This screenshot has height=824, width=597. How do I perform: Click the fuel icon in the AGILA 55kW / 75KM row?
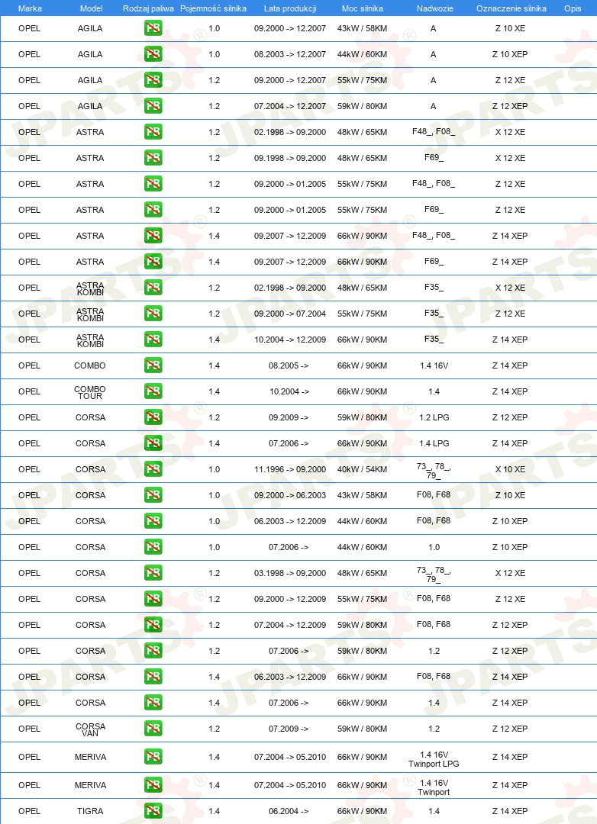point(153,80)
